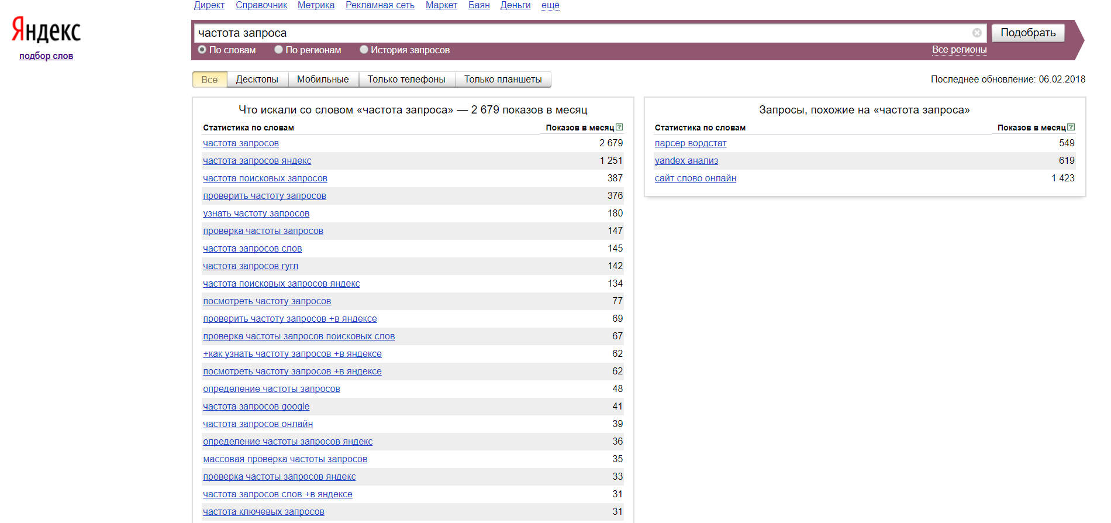
Task: Open query 'частота запросов слов'
Action: [x=253, y=249]
